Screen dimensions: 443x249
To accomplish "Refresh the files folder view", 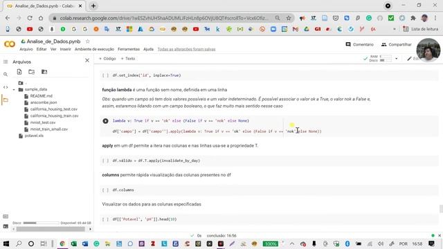I will coord(31,72).
